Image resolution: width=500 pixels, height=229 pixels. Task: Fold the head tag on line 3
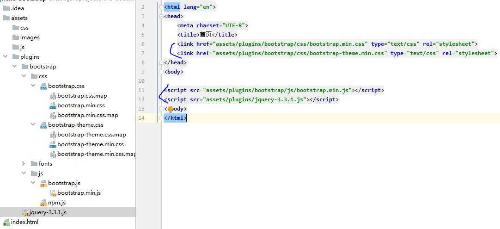pyautogui.click(x=162, y=16)
